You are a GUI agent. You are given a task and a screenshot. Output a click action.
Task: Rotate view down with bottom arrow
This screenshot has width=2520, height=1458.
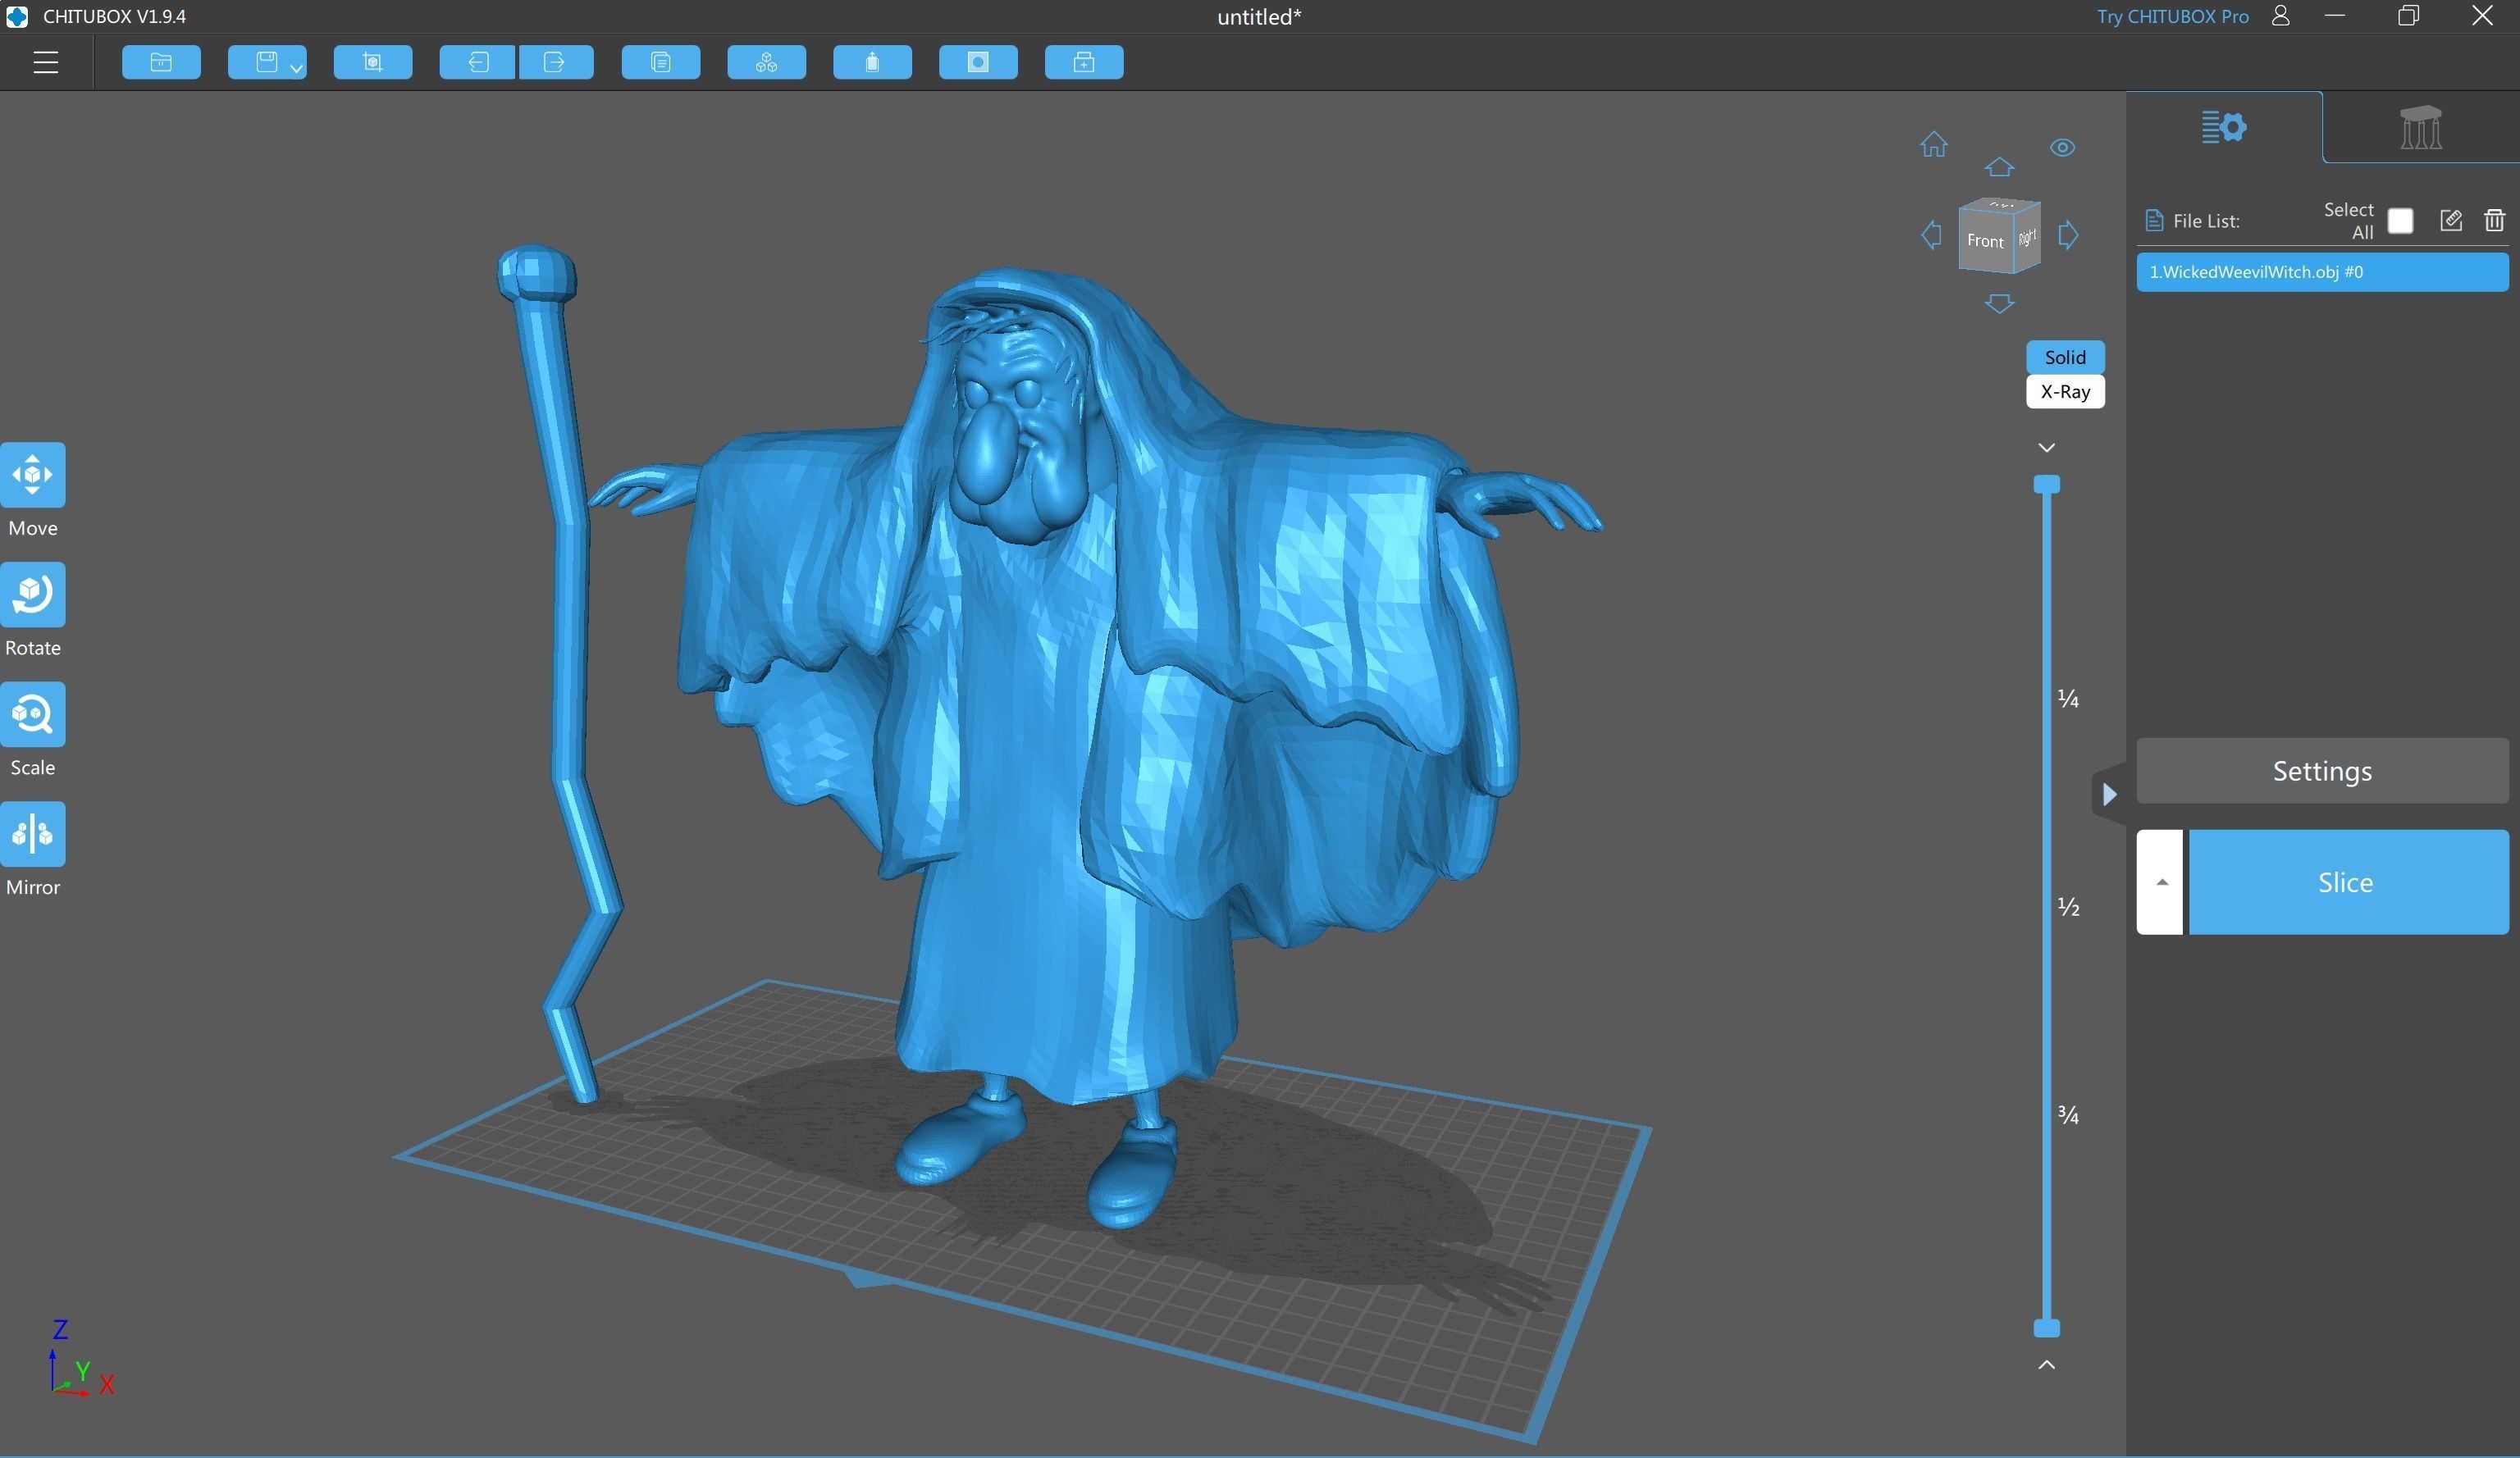(x=1999, y=303)
